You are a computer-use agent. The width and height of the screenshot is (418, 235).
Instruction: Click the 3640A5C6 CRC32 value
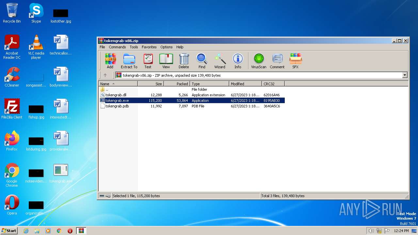click(x=272, y=106)
